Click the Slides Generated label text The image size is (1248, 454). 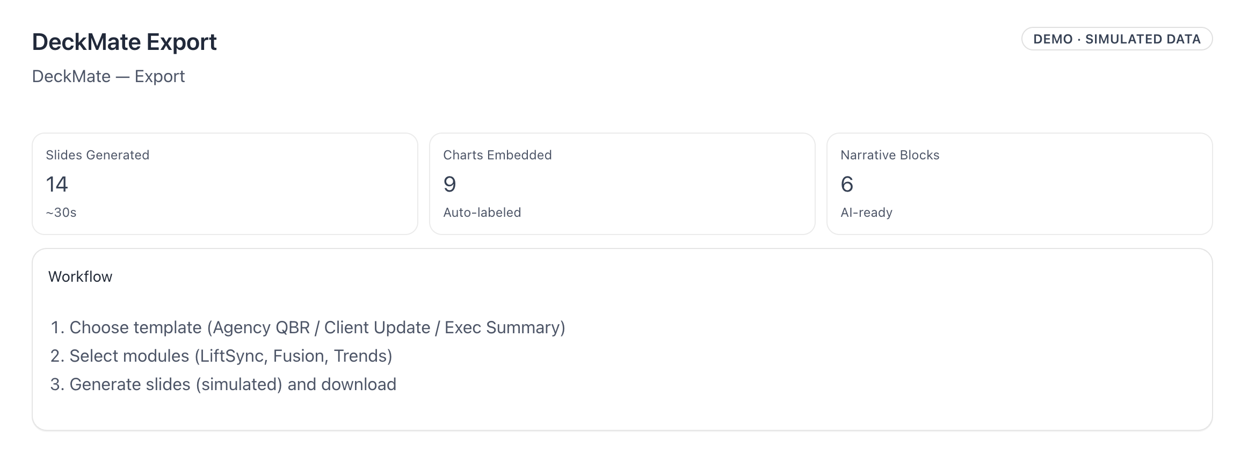pos(98,155)
